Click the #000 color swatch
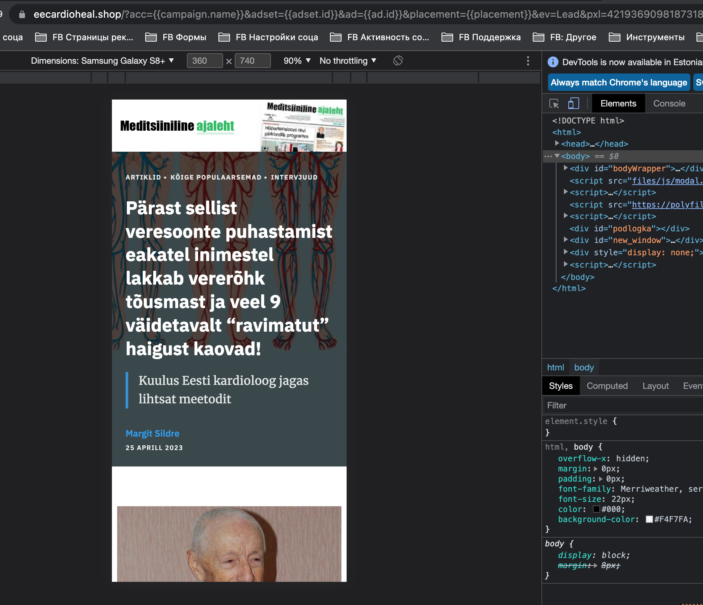Viewport: 703px width, 605px height. tap(596, 509)
